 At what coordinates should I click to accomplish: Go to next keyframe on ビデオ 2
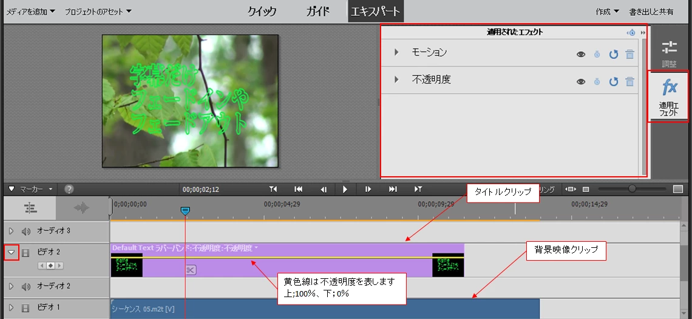(x=59, y=266)
